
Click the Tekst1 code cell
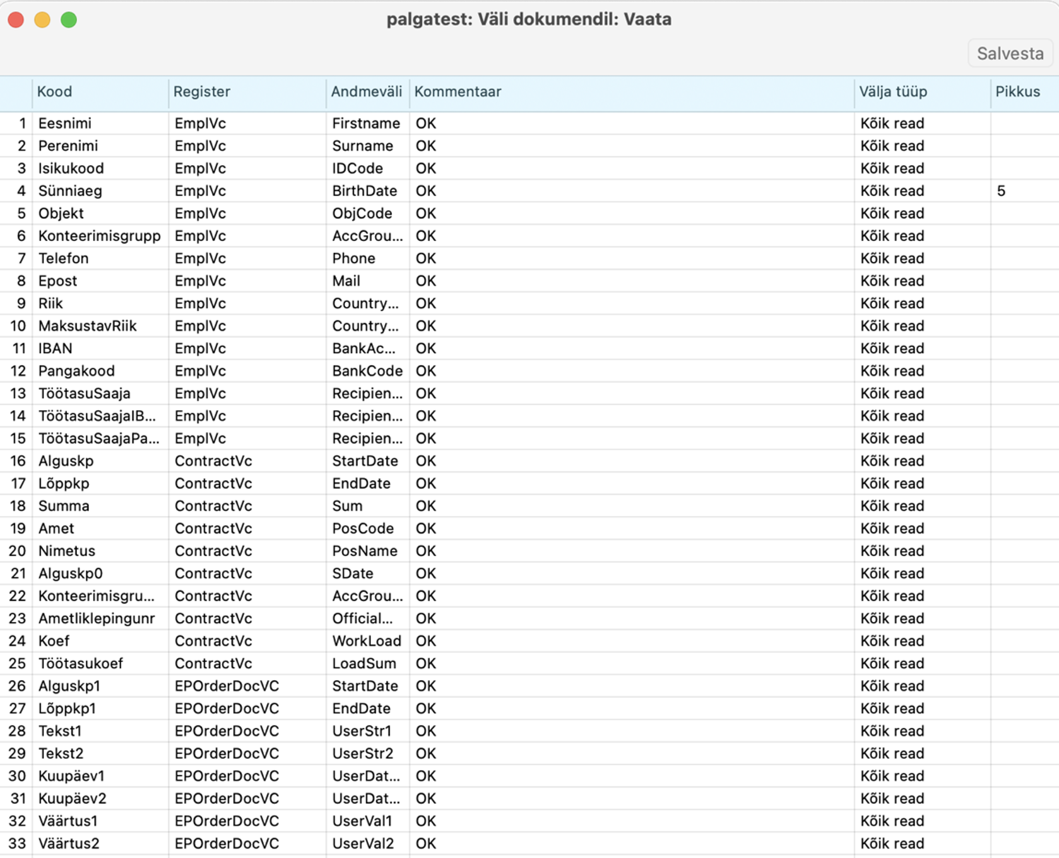[x=100, y=731]
